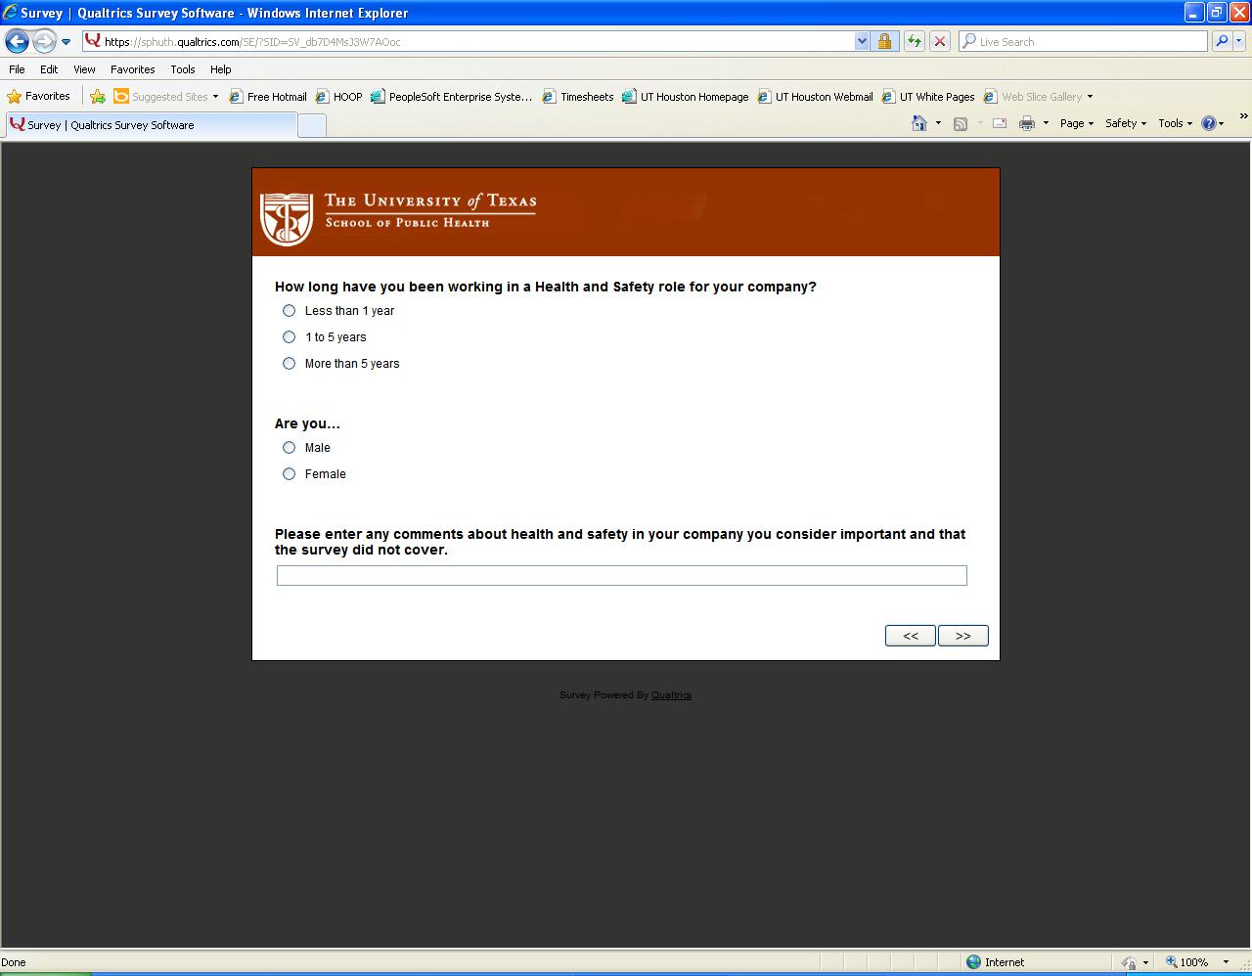1252x976 pixels.
Task: Open the Home button dropdown arrow
Action: click(x=938, y=123)
